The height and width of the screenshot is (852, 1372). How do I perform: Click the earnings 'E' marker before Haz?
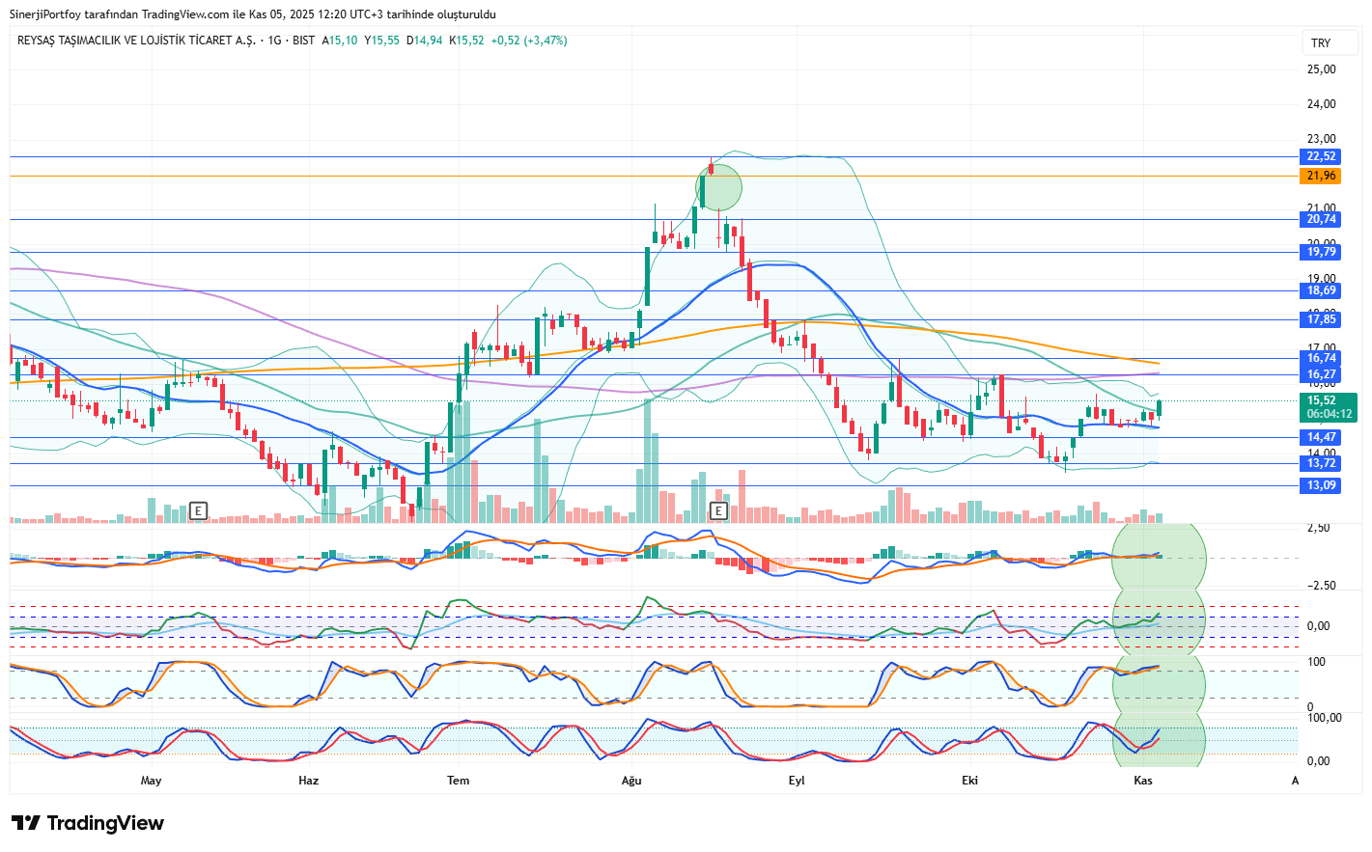[x=198, y=510]
